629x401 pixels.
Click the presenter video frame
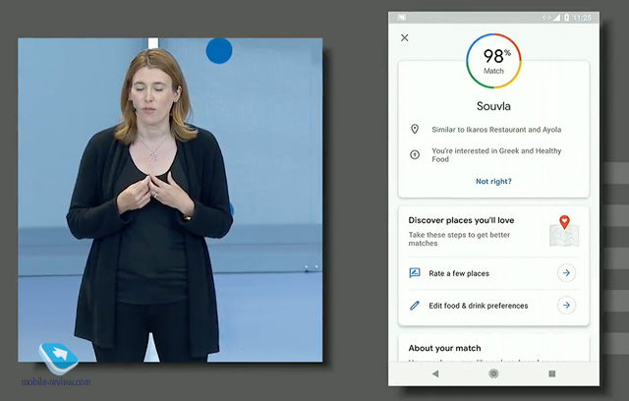click(170, 200)
